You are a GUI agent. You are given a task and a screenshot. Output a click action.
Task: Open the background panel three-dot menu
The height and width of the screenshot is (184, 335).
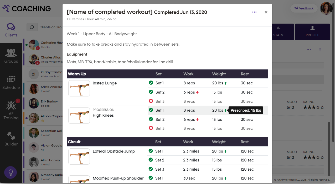pos(309,50)
